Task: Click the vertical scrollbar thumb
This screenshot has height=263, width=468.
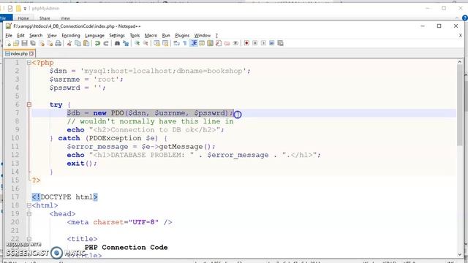Action: [x=460, y=105]
